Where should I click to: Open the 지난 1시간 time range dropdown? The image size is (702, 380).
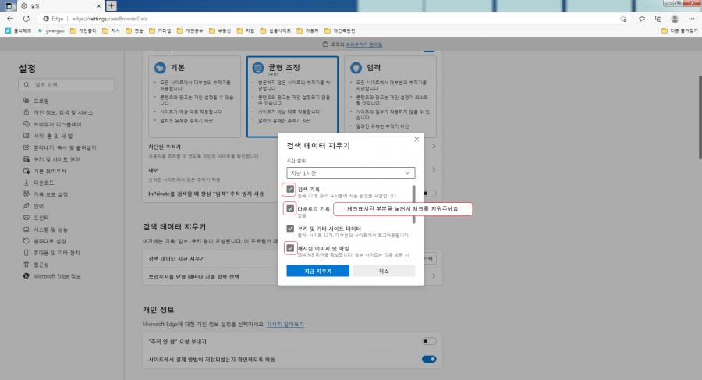[x=350, y=172]
